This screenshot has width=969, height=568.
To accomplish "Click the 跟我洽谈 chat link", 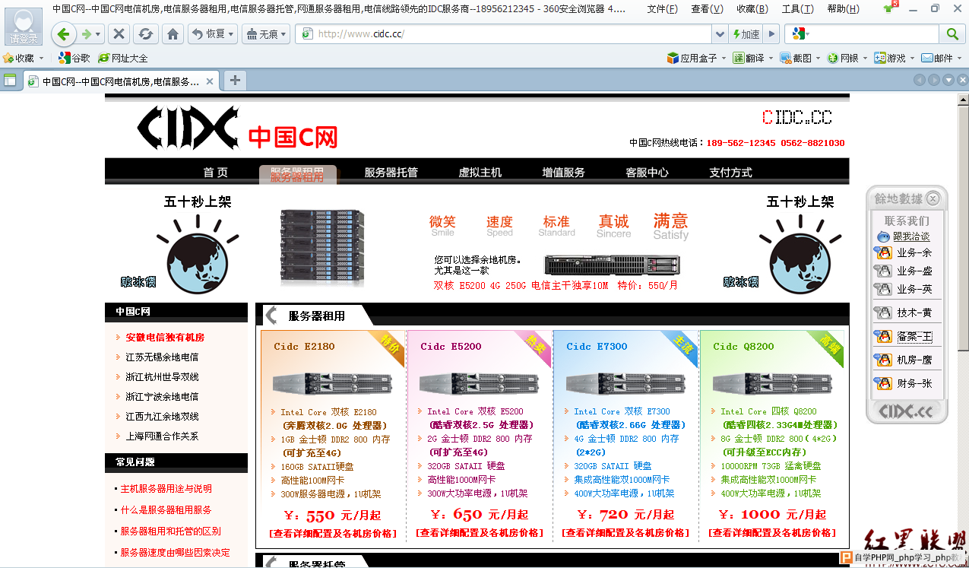I will pyautogui.click(x=904, y=236).
